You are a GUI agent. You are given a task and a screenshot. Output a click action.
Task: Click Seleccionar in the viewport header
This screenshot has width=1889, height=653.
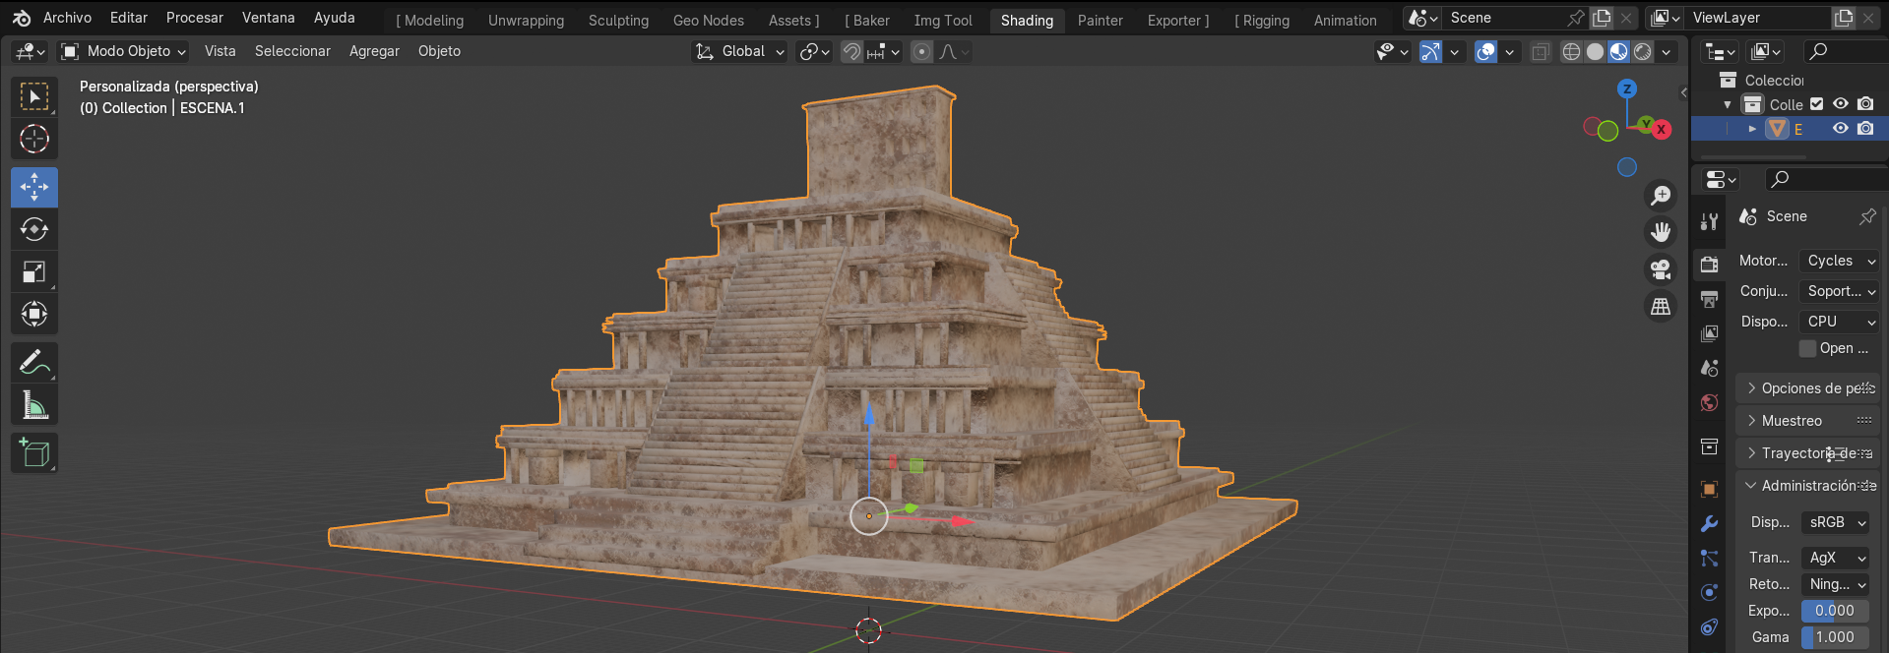pyautogui.click(x=292, y=51)
